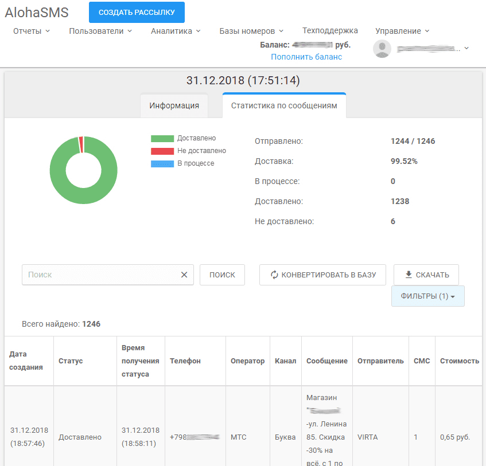Click the Поиск button

click(x=222, y=275)
